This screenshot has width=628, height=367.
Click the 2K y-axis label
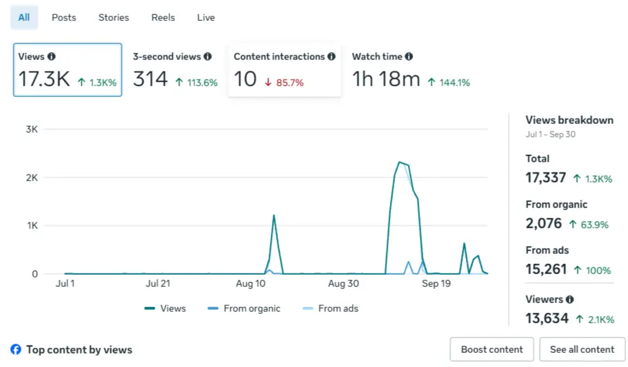[32, 178]
